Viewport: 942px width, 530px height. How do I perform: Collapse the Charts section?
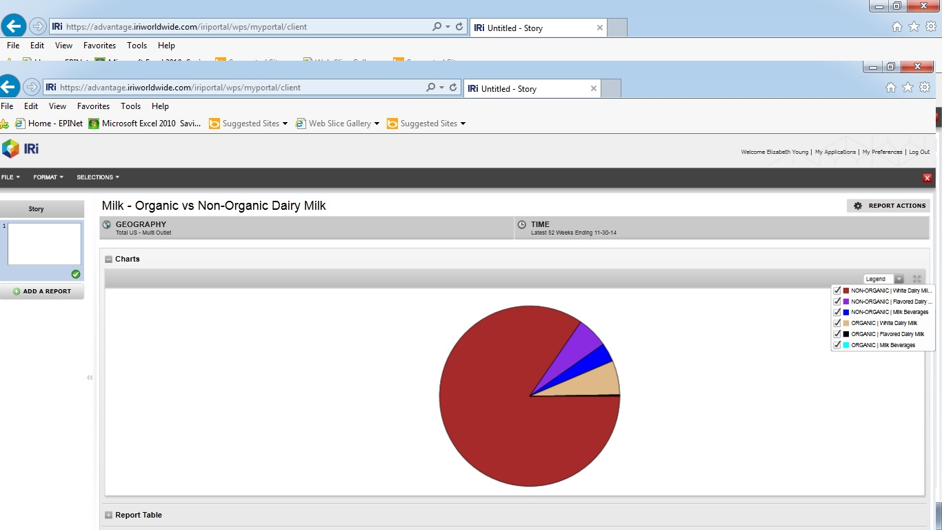click(x=108, y=259)
